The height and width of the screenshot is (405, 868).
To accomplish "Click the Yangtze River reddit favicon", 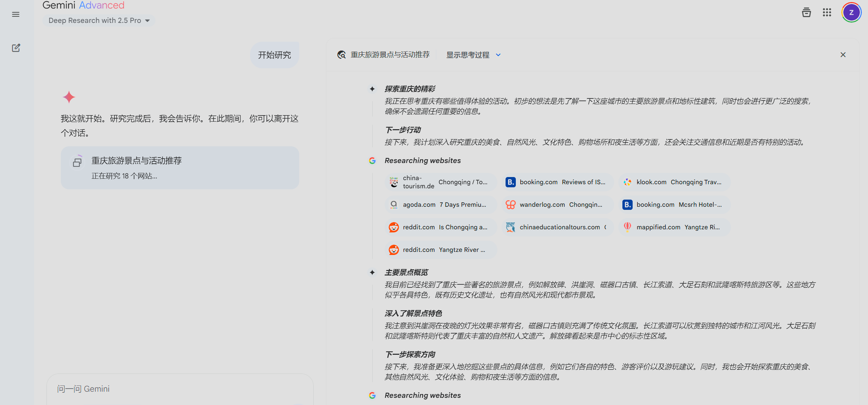I will point(394,250).
